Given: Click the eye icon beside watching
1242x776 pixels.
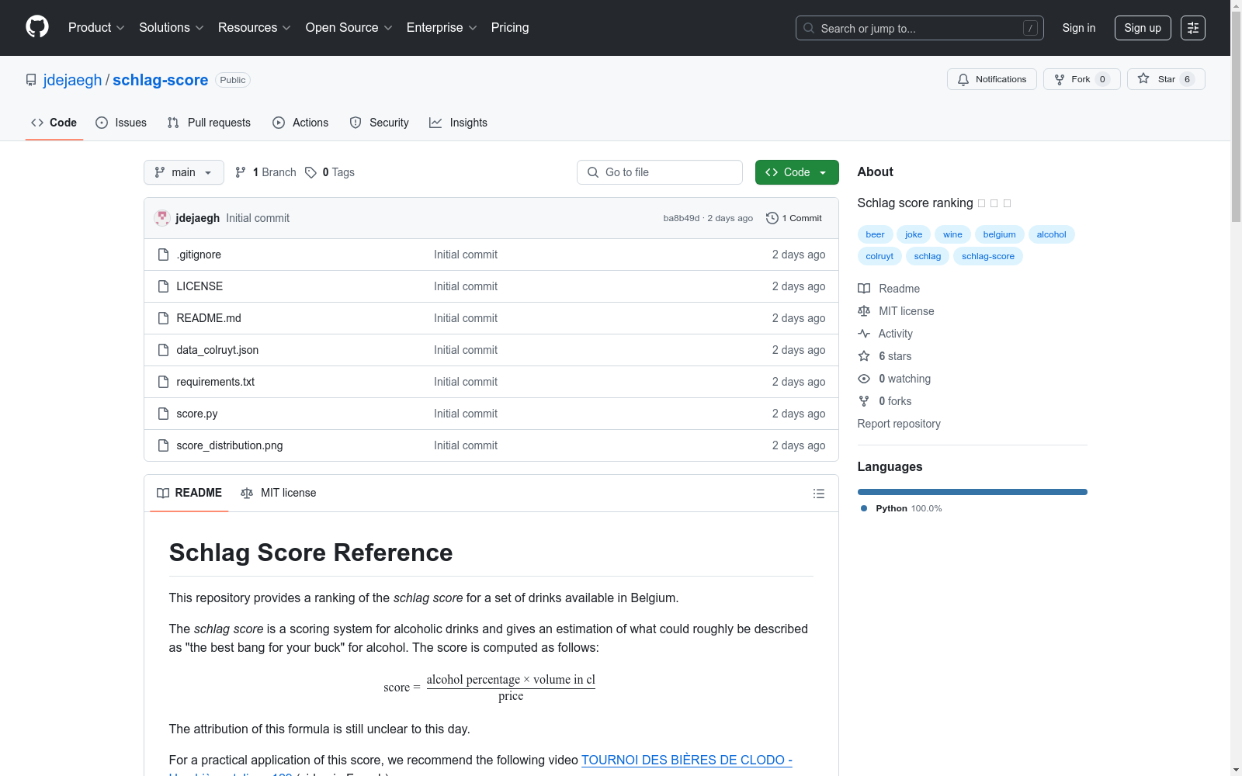Looking at the screenshot, I should pyautogui.click(x=864, y=379).
